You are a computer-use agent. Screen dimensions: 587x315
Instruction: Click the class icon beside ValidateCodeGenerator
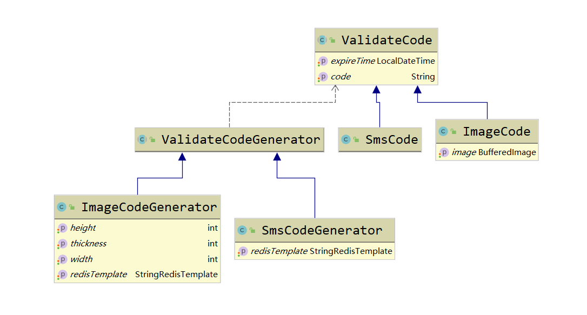[142, 139]
